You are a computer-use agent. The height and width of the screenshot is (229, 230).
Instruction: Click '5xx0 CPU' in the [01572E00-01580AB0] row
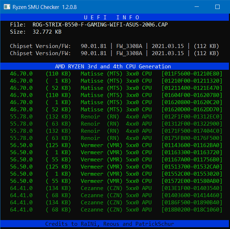point(139,181)
